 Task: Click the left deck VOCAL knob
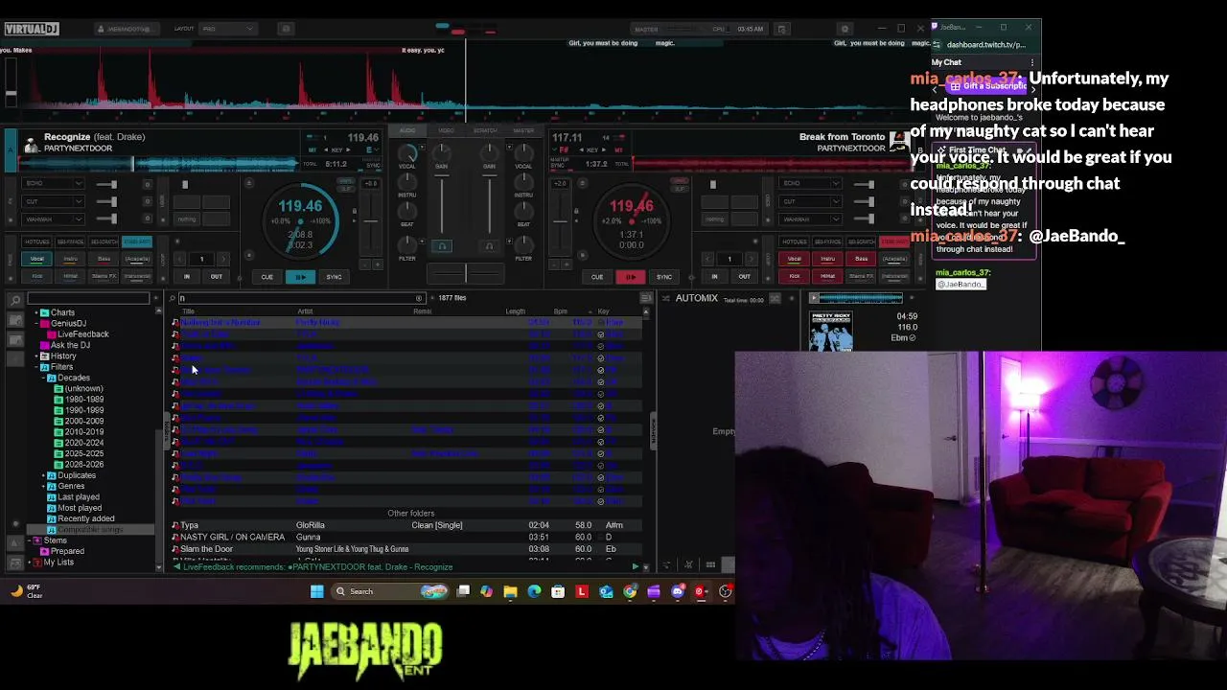407,153
